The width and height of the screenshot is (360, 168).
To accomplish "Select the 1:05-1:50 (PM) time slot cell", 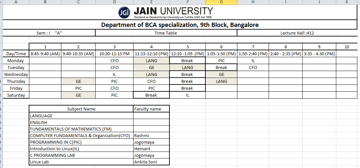I will tap(221, 54).
